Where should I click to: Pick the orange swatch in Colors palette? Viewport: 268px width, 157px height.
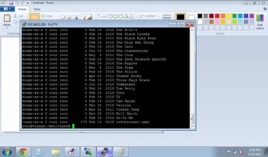point(223,16)
